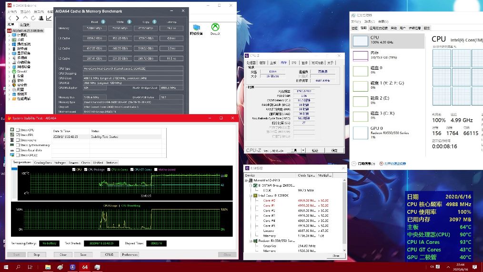Stop the stability test
This screenshot has width=483, height=272.
coord(37,255)
